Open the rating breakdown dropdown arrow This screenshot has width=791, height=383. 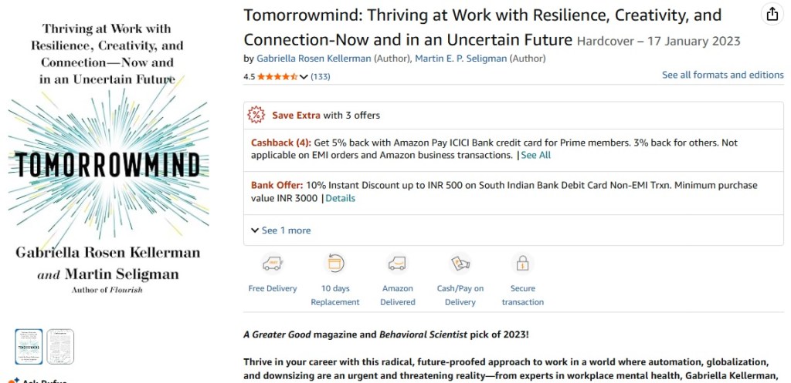click(304, 76)
